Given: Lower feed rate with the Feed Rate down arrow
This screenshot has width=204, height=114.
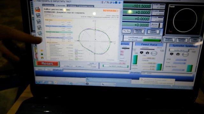Looking at the screenshot, I should 142,53.
